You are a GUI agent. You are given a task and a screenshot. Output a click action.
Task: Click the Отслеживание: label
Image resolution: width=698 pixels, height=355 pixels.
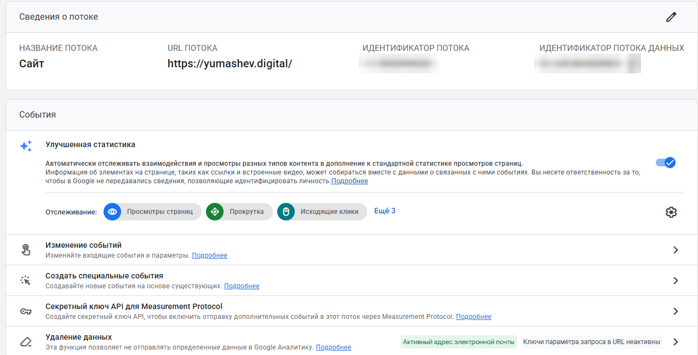(71, 212)
